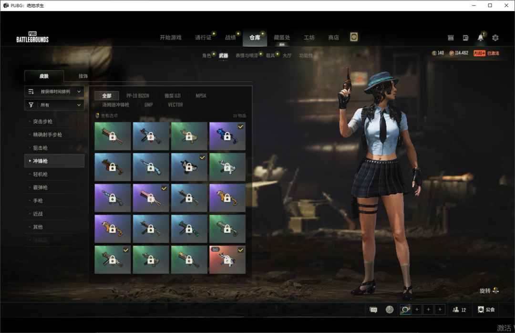Click the PUBG Battlegrounds logo
This screenshot has height=333, width=515.
point(32,37)
